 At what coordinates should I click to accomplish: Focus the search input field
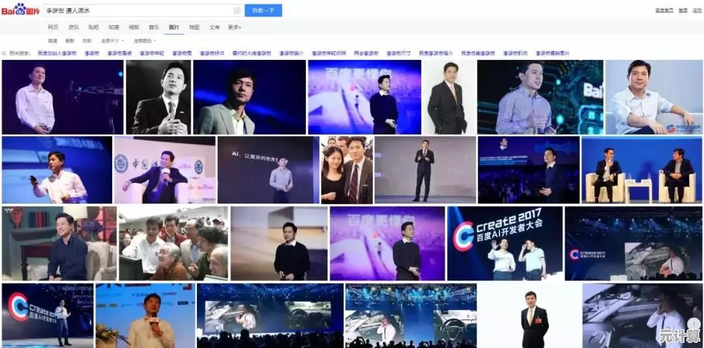tap(137, 10)
